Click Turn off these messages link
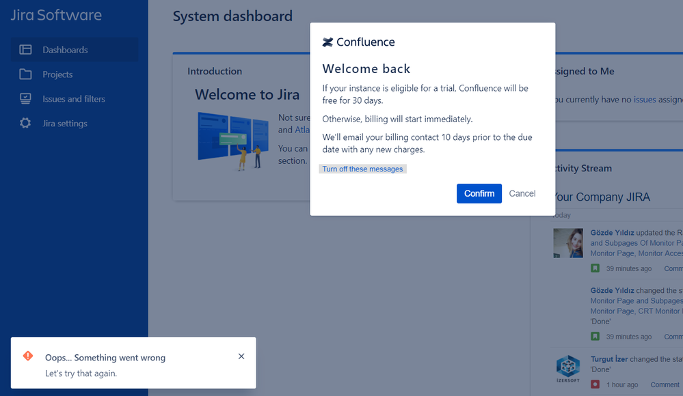 362,169
